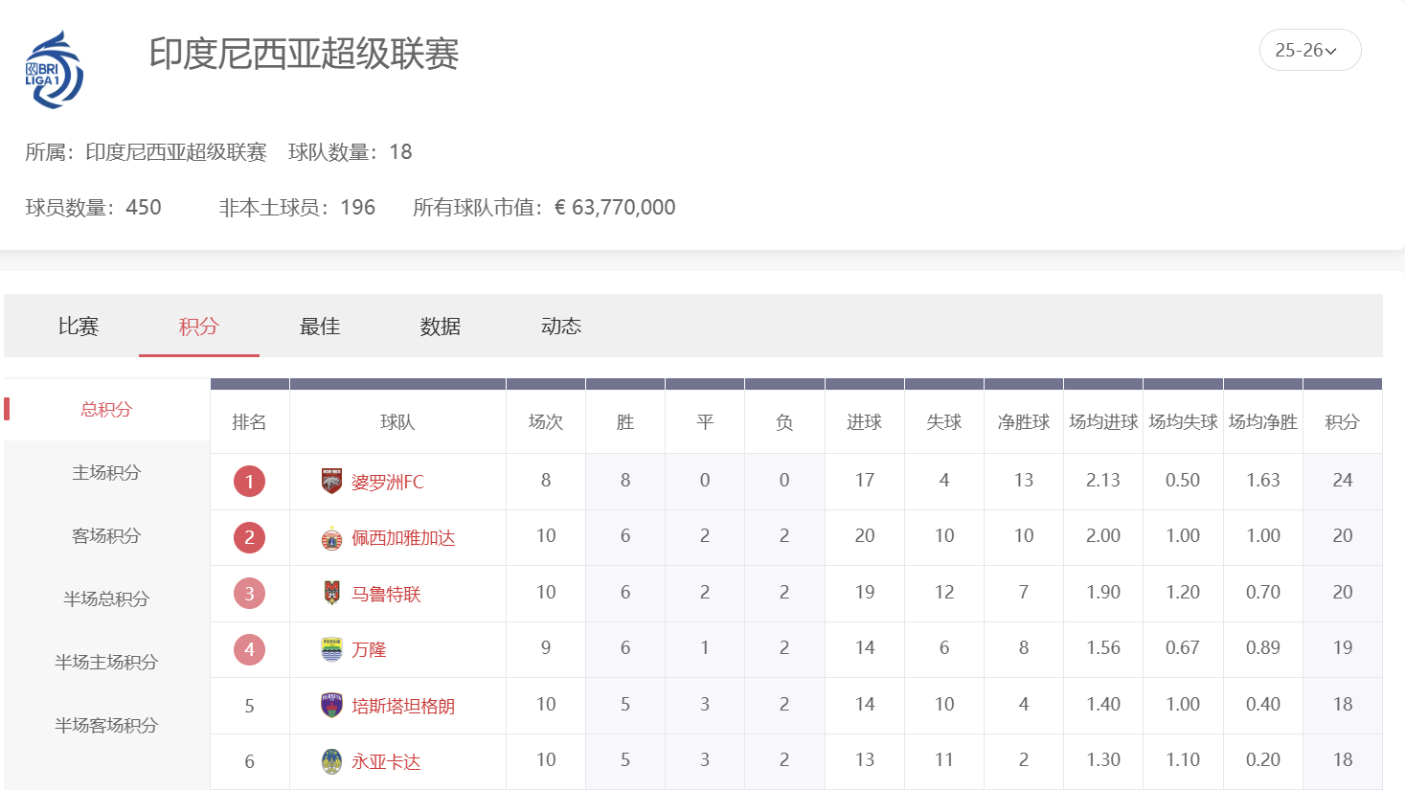Open the 婆罗洲FC team link
This screenshot has height=790, width=1405.
point(387,482)
